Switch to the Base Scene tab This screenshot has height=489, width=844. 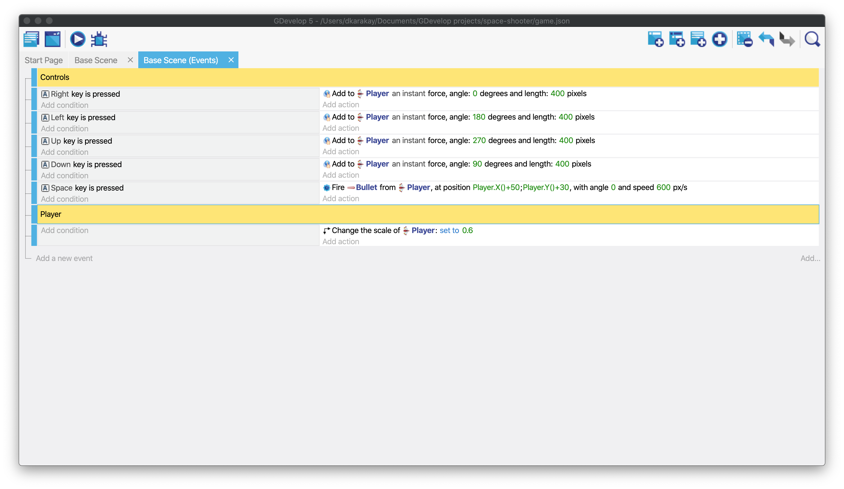[96, 60]
